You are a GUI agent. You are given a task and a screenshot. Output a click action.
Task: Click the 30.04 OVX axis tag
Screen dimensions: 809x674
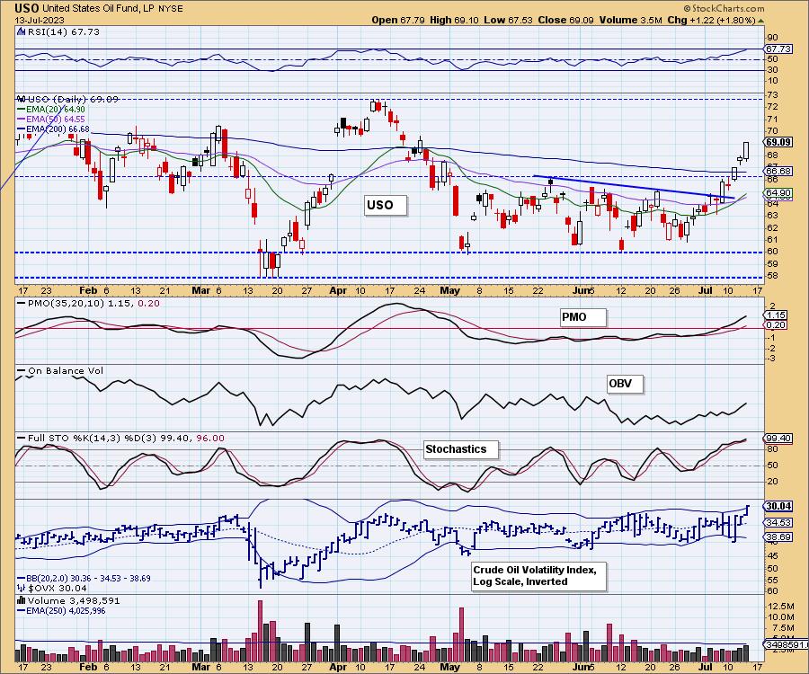(x=778, y=507)
